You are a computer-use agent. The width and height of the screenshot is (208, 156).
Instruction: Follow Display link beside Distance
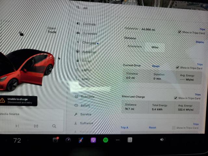(200, 42)
